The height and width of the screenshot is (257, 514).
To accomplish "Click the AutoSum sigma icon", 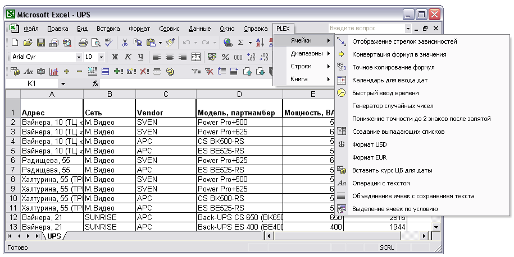I will (x=241, y=43).
